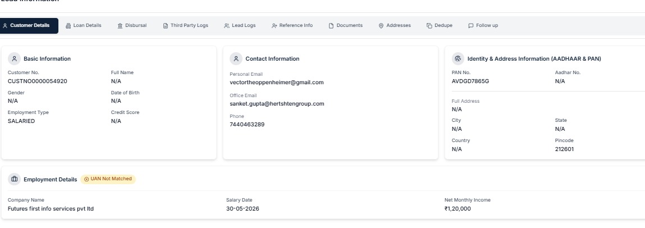Go to the Reference Info tab
Viewport: 645px width, 228px height.
292,25
